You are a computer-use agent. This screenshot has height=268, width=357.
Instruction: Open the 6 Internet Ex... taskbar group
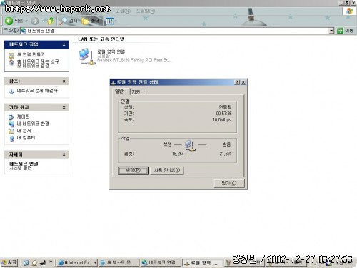tap(77, 263)
